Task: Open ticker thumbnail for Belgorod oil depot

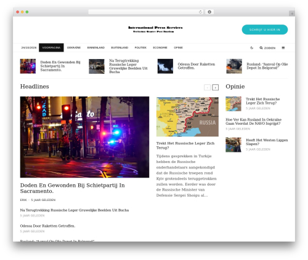Action: pyautogui.click(x=234, y=66)
